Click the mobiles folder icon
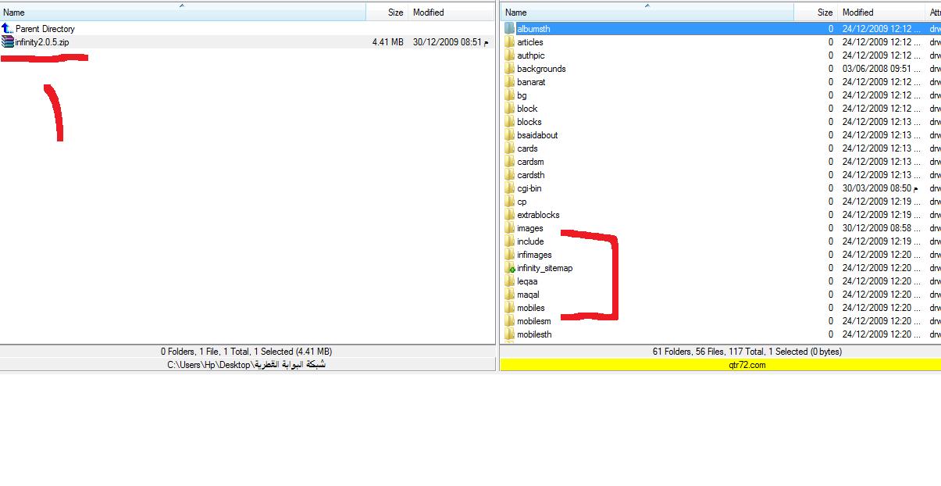This screenshot has width=941, height=486. pyautogui.click(x=509, y=308)
